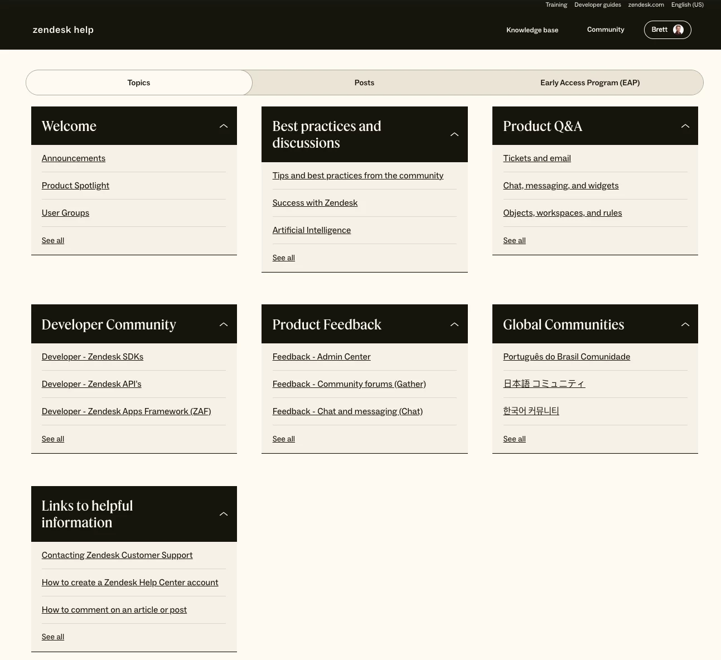The height and width of the screenshot is (660, 721).
Task: Open Developer - Zendesk SDKs topic
Action: coord(93,357)
